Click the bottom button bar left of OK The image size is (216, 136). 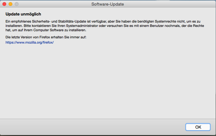click(92, 127)
